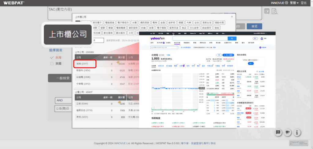Click the WEBPAT logo
This screenshot has height=149, width=313.
[x=12, y=3]
